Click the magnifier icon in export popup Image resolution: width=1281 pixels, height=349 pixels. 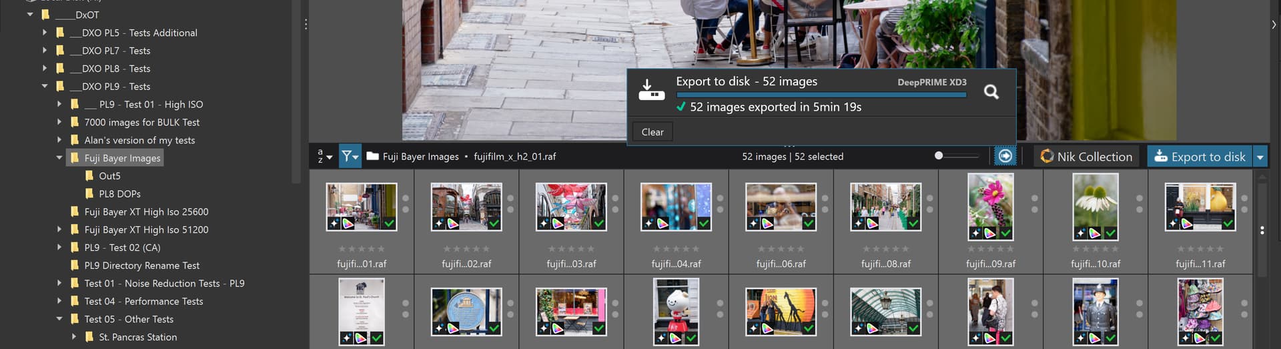point(991,92)
